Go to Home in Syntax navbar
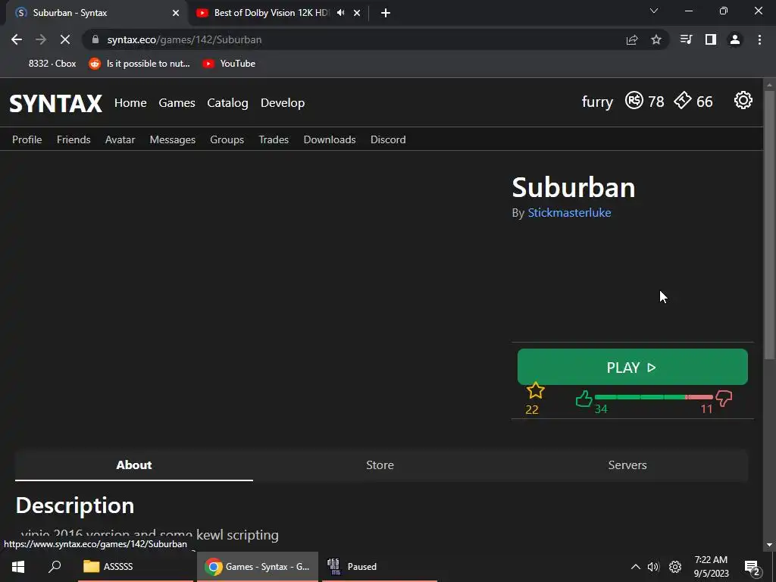Viewport: 776px width, 582px height. pos(130,103)
